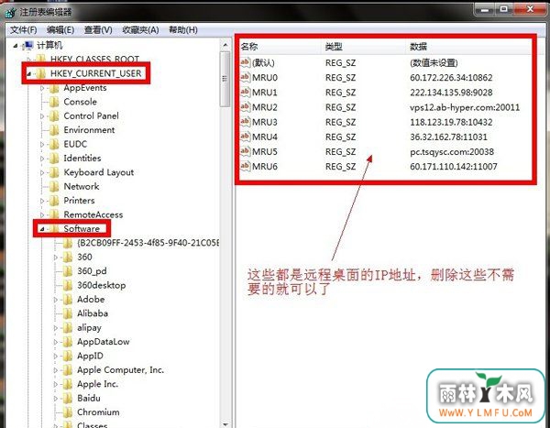Select the Identities registry key

[82, 159]
